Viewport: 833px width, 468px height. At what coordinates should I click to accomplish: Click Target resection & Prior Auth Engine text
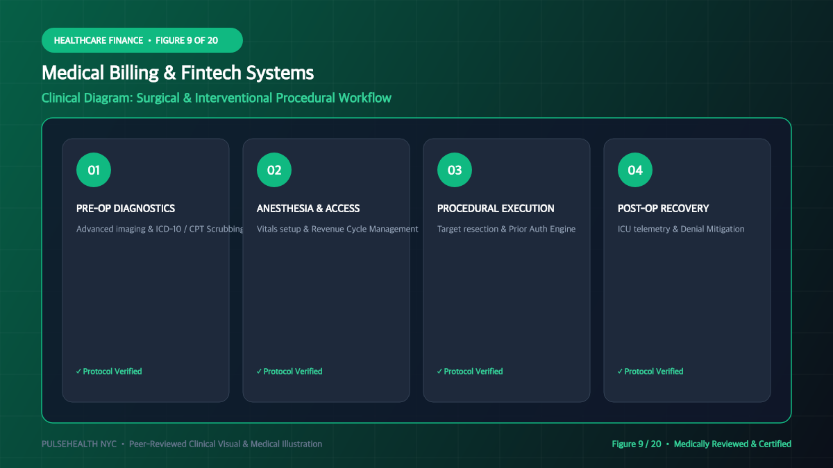click(507, 229)
